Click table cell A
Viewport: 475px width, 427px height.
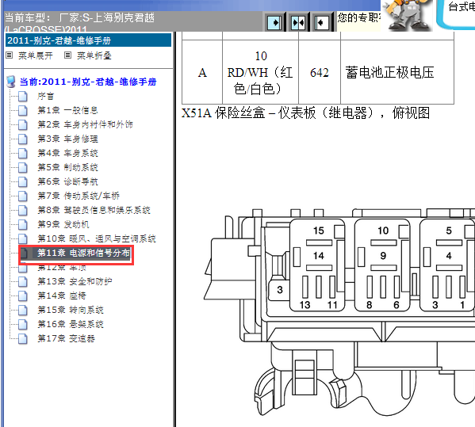coord(202,73)
